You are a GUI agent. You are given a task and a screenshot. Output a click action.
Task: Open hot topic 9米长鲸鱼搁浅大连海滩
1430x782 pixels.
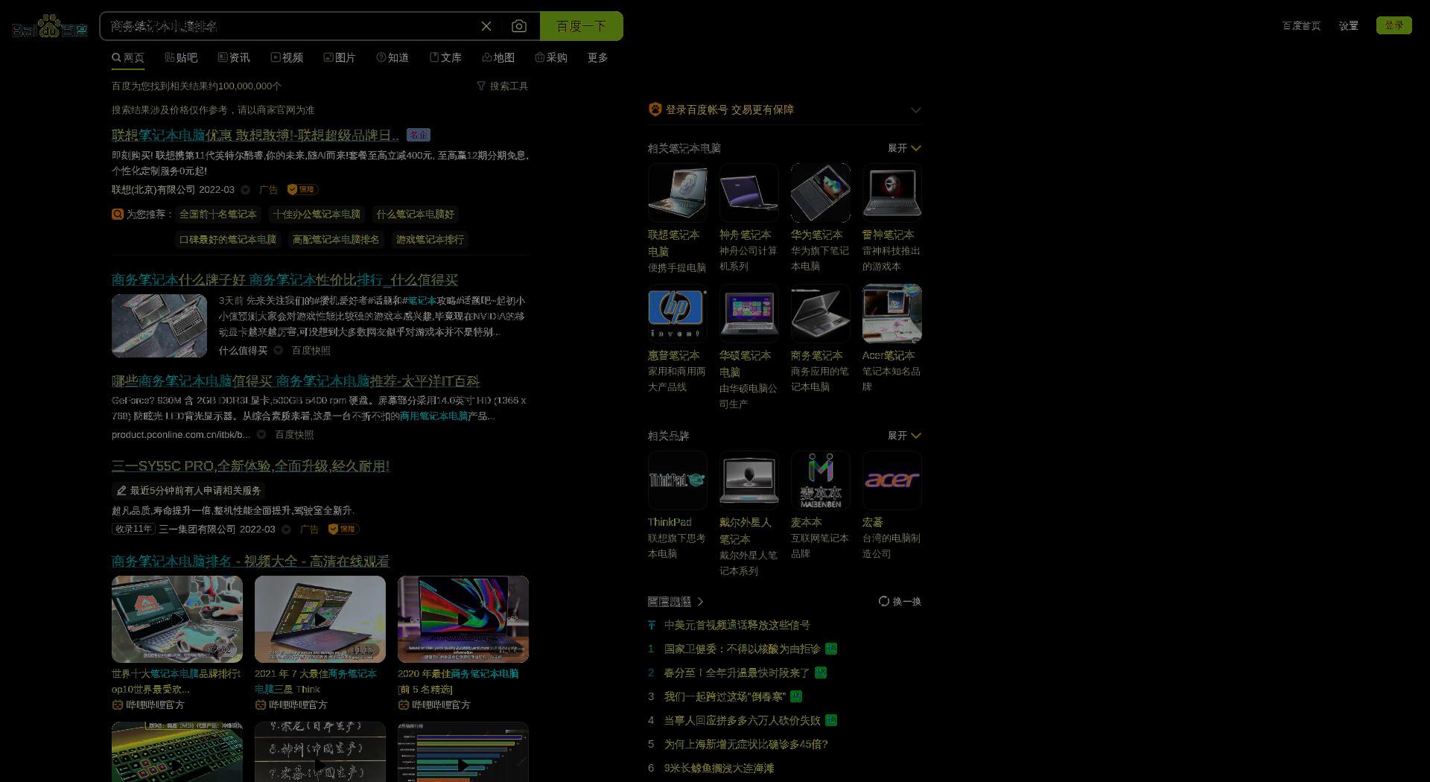(719, 768)
